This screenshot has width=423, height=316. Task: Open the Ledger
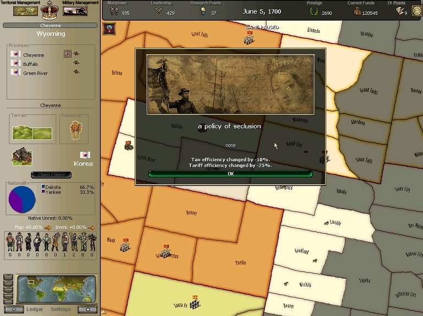[x=35, y=309]
